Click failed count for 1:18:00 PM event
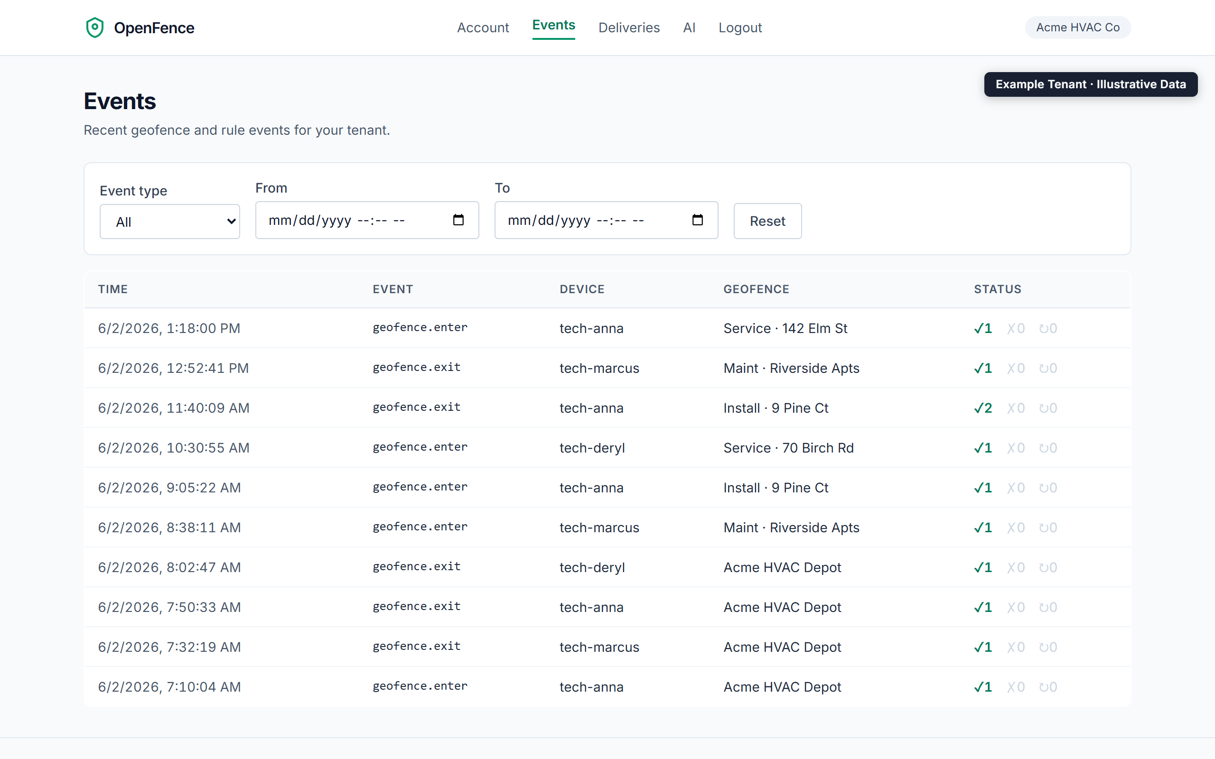The height and width of the screenshot is (759, 1215). coord(1016,328)
